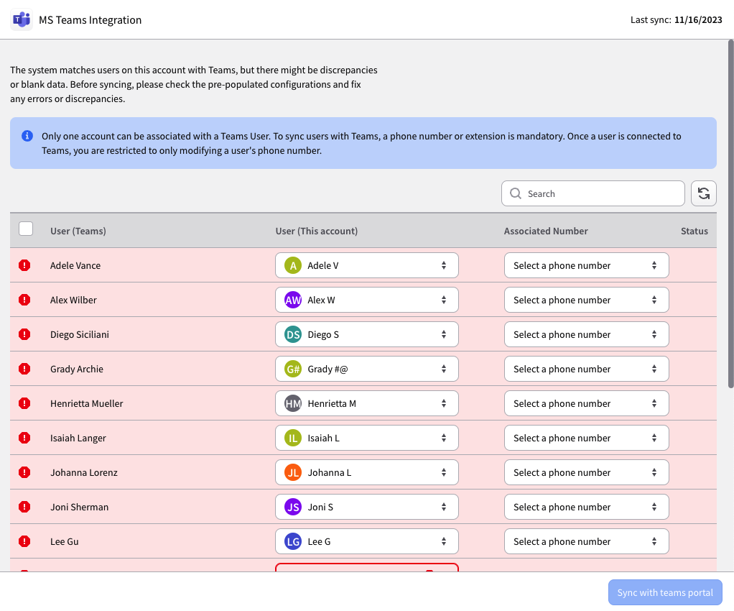Click the Isaiah Langer Teams user name
The width and height of the screenshot is (734, 611).
(x=78, y=438)
